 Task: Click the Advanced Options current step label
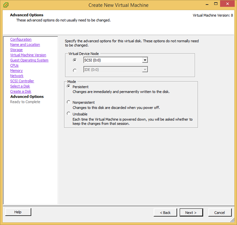[x=27, y=97]
